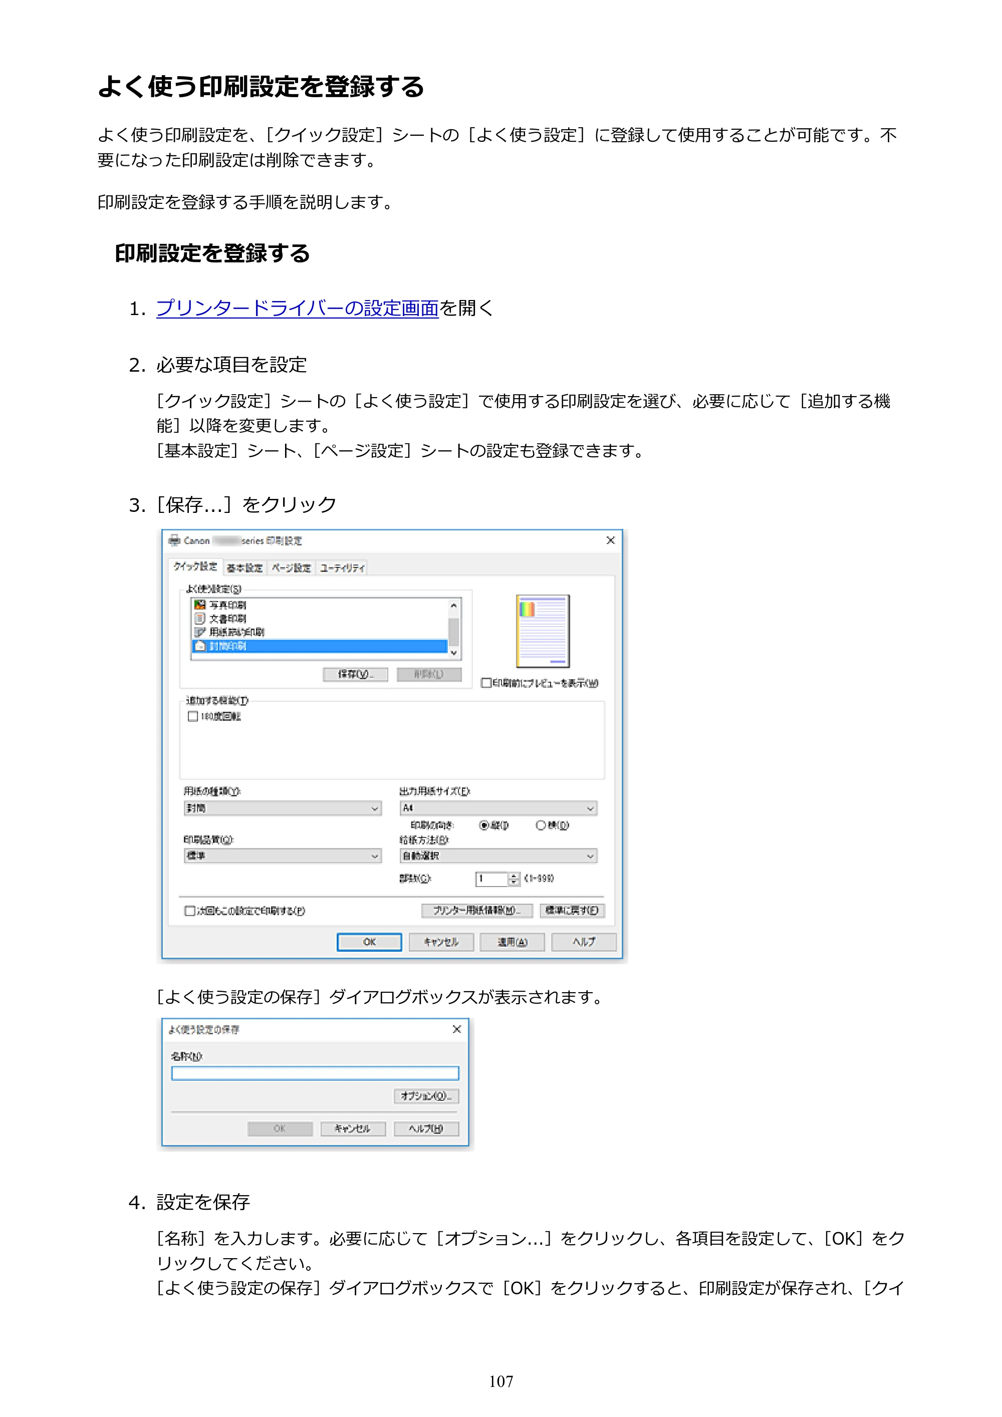Select the 文書印刷 list entry text
1002x1417 pixels.
[228, 619]
